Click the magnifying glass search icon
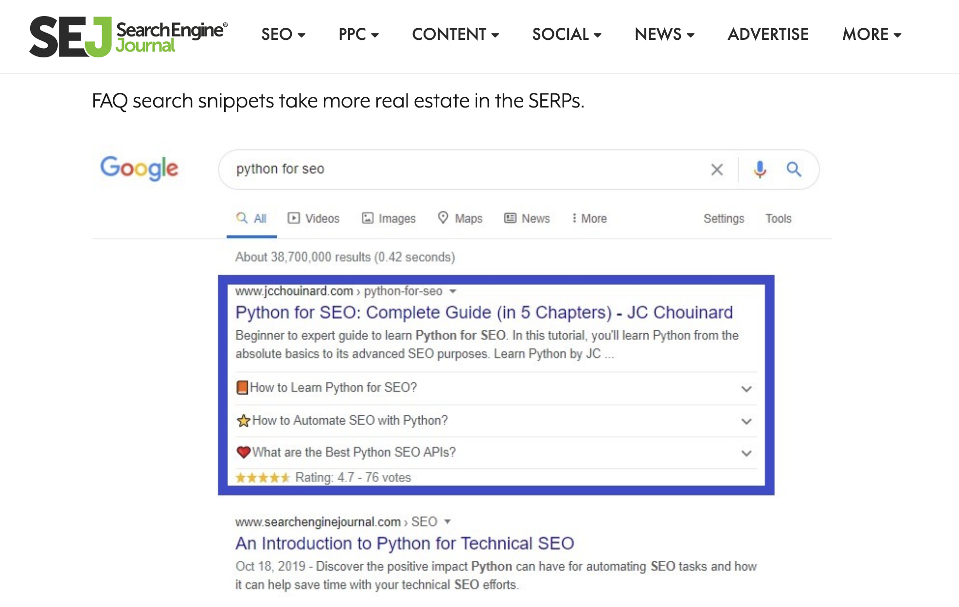Viewport: 959px width, 607px height. click(794, 169)
